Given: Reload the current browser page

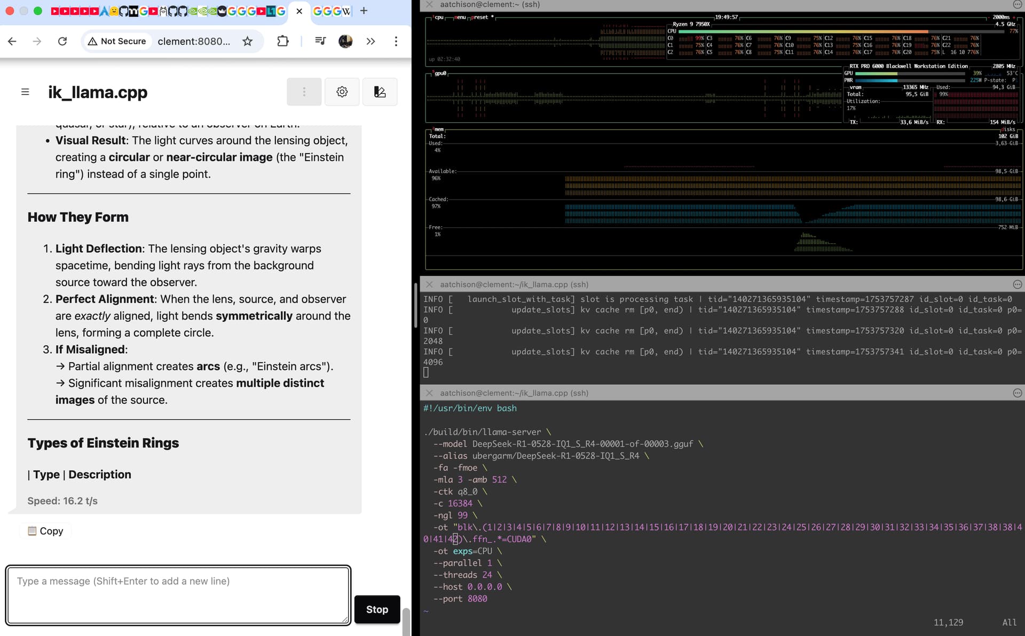Looking at the screenshot, I should click(62, 41).
